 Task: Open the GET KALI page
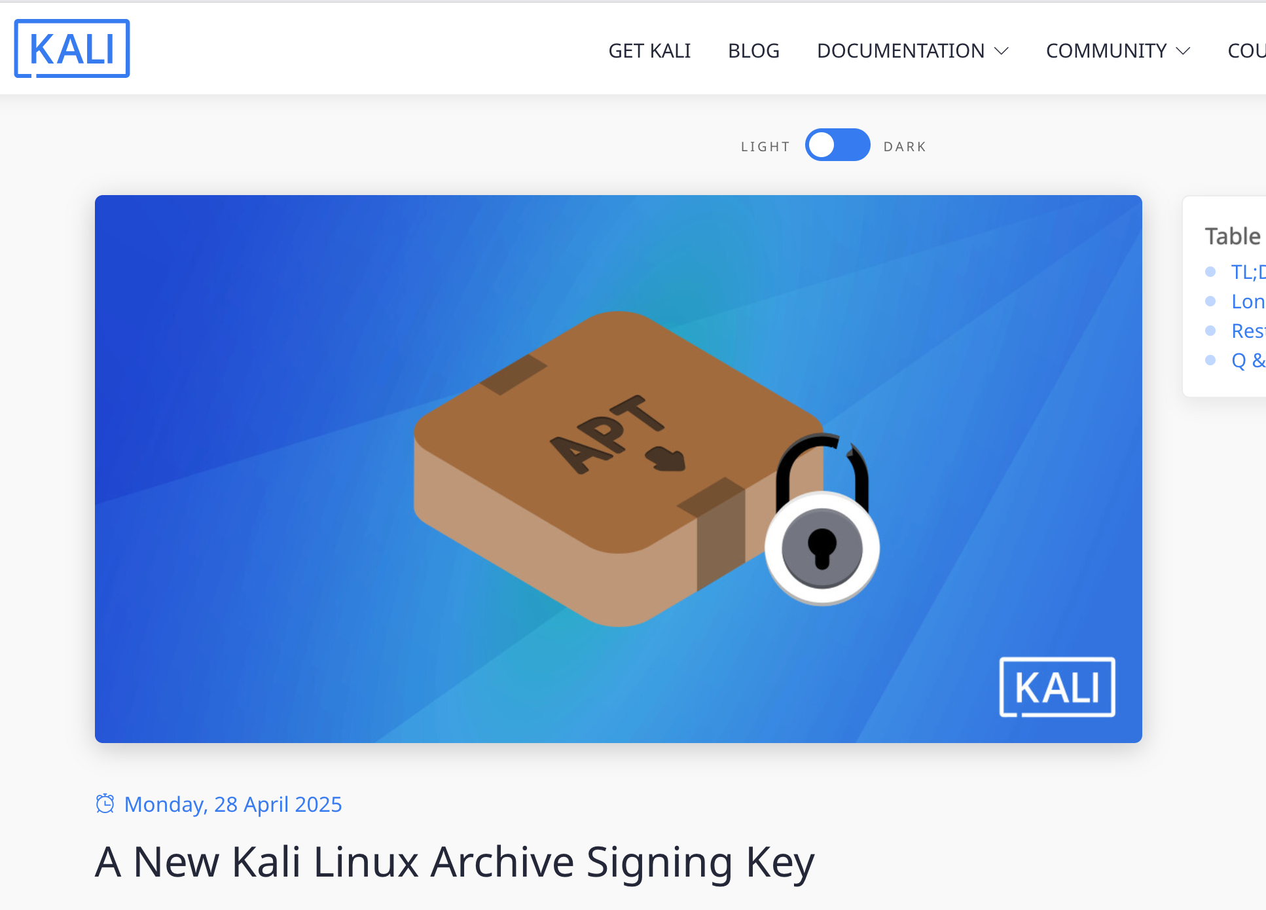pos(649,51)
